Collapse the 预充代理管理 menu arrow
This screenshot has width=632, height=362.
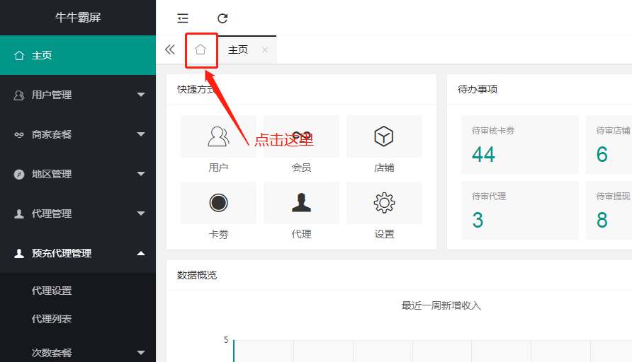click(141, 253)
